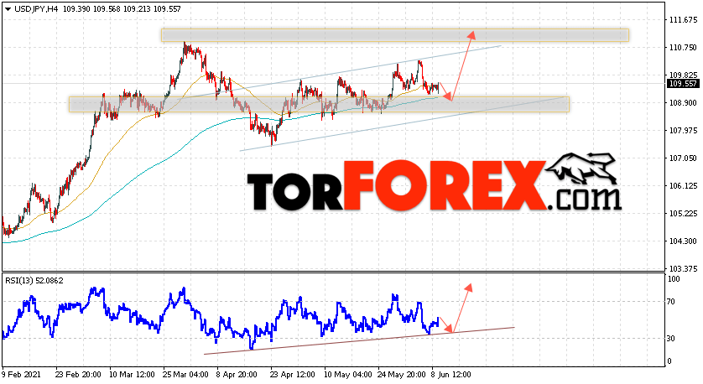
Task: Select the 105.225 price axis level
Action: coord(683,214)
